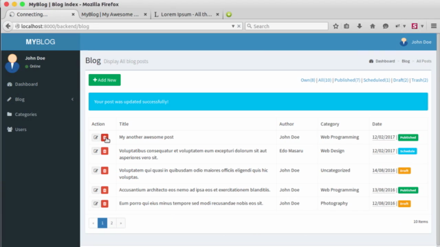Expand the Blog sidebar menu chevron
This screenshot has width=440, height=247.
point(72,99)
